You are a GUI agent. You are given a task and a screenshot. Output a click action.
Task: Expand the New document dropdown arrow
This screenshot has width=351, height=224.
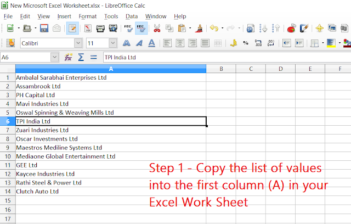[x=19, y=28]
